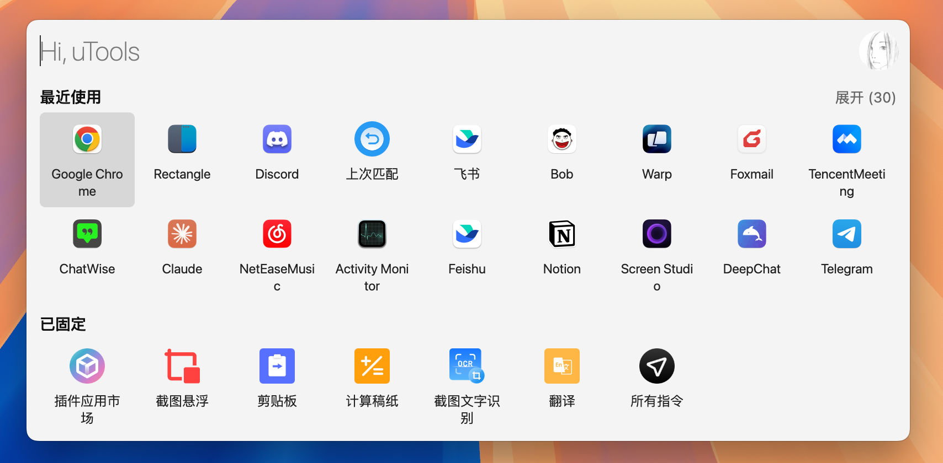
Task: Open 所有指令 all commands
Action: [x=657, y=367]
